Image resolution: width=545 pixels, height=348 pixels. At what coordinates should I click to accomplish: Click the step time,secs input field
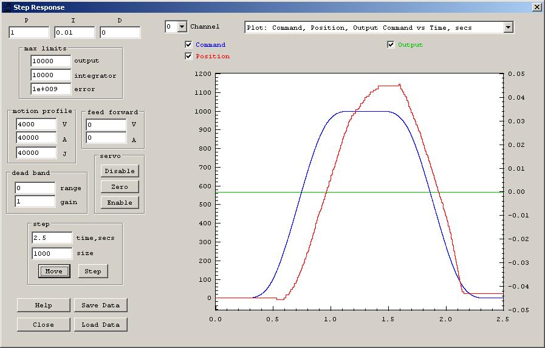click(52, 238)
